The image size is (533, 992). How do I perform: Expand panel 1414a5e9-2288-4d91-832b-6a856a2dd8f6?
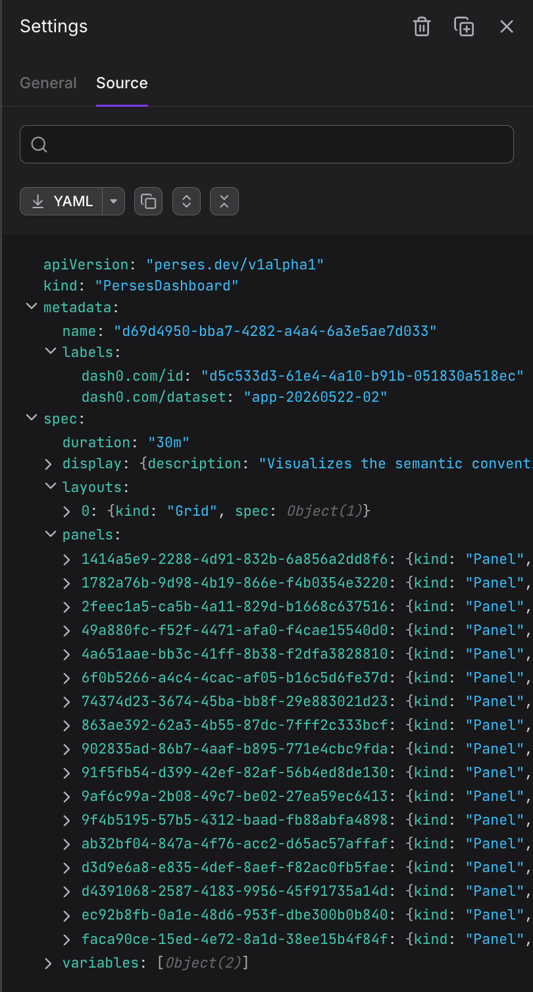click(67, 559)
